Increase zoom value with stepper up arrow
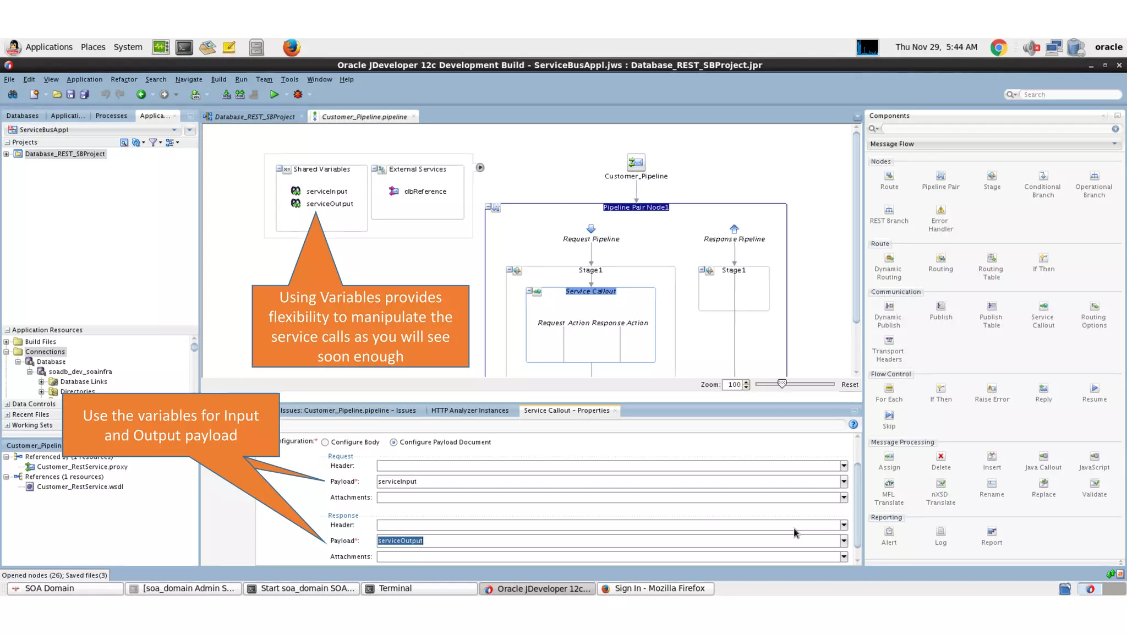Viewport: 1127px width, 634px height. tap(746, 382)
